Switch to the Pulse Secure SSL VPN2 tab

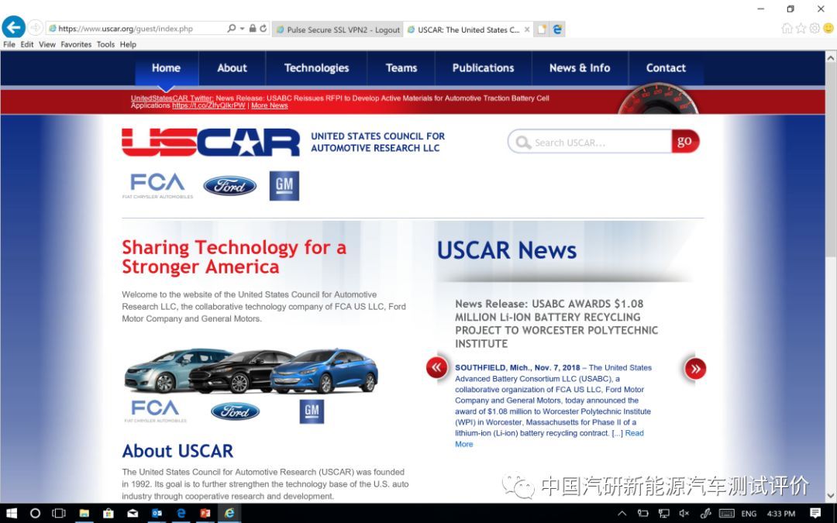[x=338, y=29]
